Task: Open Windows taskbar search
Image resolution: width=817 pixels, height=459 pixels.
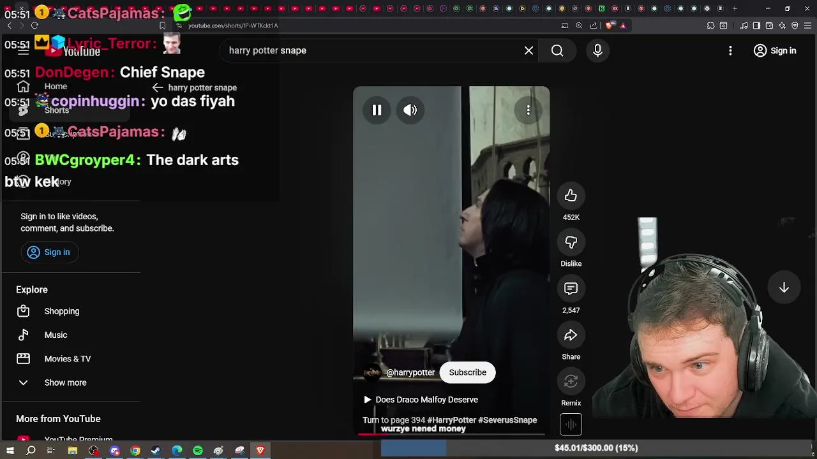Action: (31, 451)
